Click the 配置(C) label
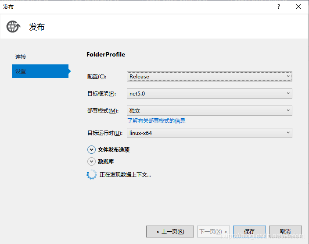The width and height of the screenshot is (309, 244). pyautogui.click(x=97, y=77)
